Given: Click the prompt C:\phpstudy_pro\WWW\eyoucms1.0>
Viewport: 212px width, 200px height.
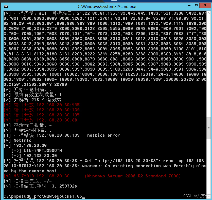Looking at the screenshot, I should click(x=43, y=196).
